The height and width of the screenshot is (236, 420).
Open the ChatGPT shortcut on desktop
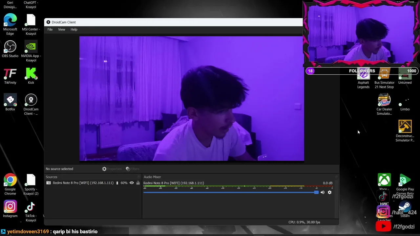tap(31, 5)
